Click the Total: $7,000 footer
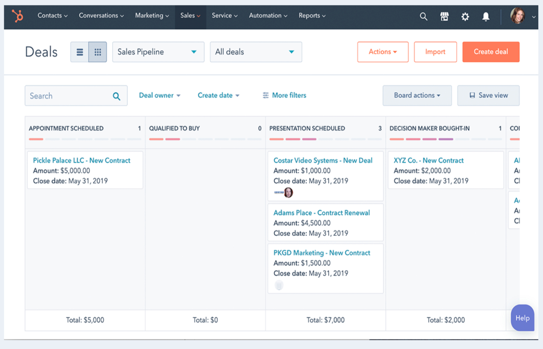This screenshot has width=543, height=349. pyautogui.click(x=325, y=320)
